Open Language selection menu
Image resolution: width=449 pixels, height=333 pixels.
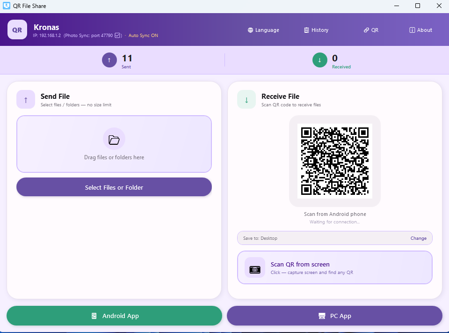263,30
